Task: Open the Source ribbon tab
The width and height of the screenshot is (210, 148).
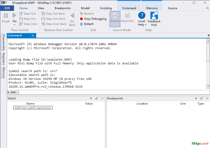Action: pyautogui.click(x=172, y=8)
